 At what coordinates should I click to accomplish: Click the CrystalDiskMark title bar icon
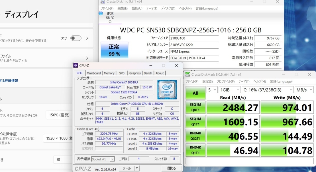(187, 74)
